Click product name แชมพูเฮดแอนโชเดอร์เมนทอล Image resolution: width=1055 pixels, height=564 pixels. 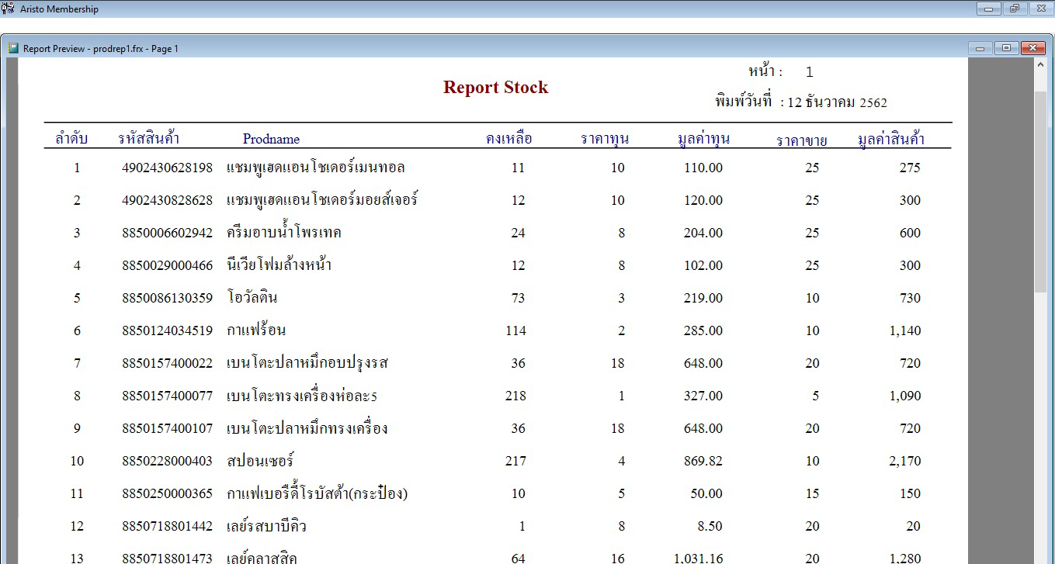[x=316, y=168]
